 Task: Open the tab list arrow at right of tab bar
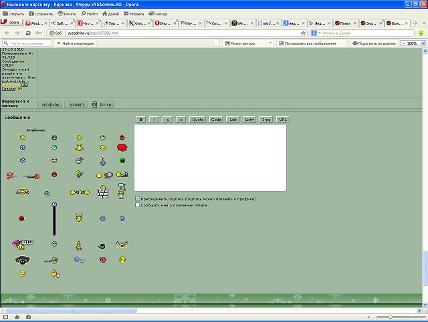424,23
